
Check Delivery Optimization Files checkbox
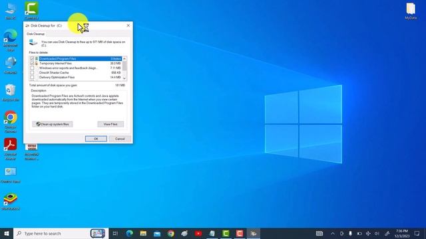pyautogui.click(x=32, y=77)
